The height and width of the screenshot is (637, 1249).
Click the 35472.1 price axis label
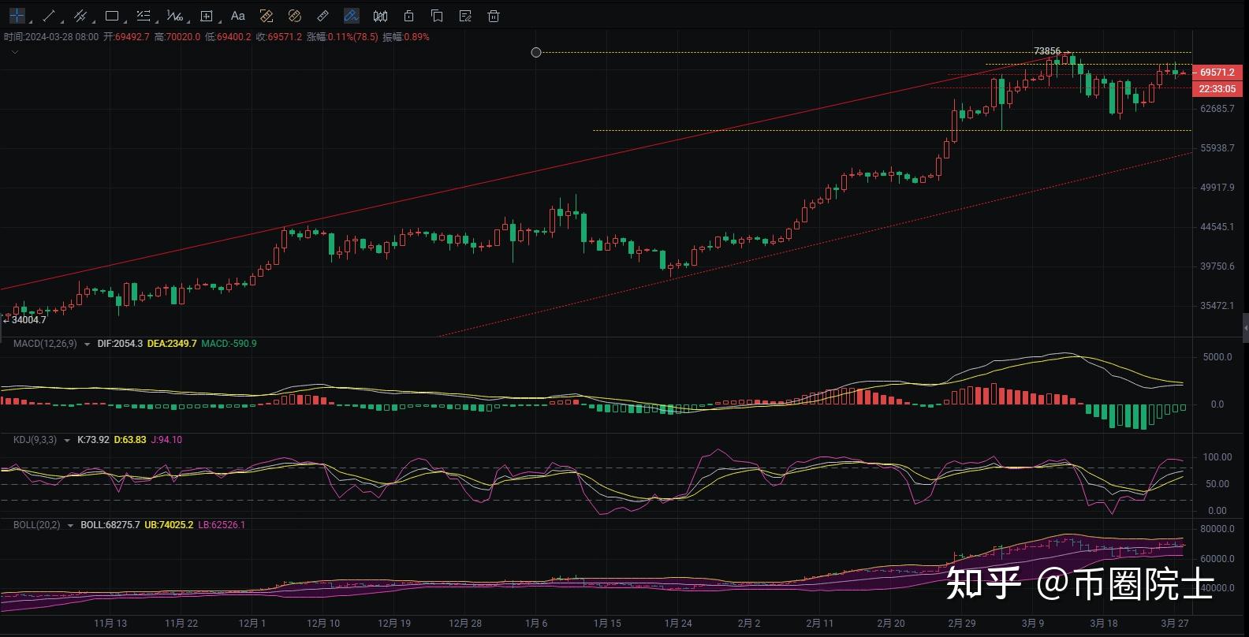tap(1217, 306)
